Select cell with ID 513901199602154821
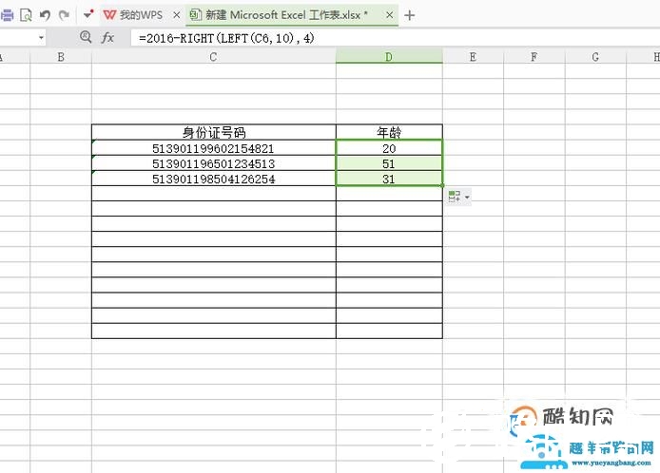This screenshot has height=473, width=660. (x=214, y=148)
